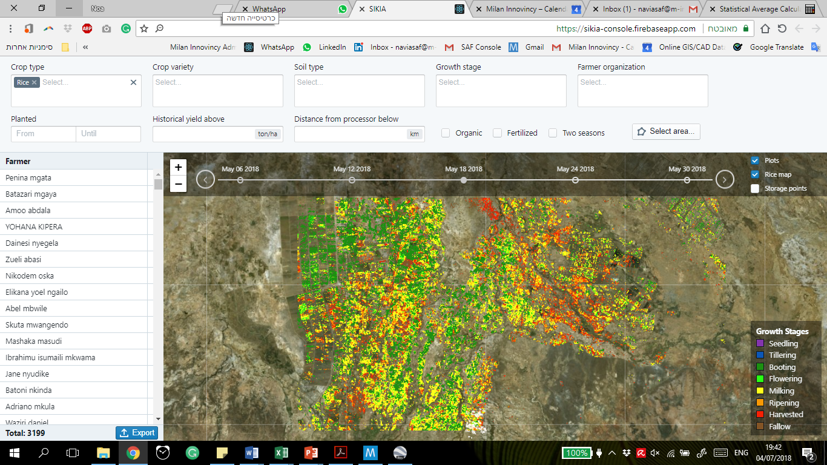
Task: Click the Select area button
Action: tap(666, 131)
